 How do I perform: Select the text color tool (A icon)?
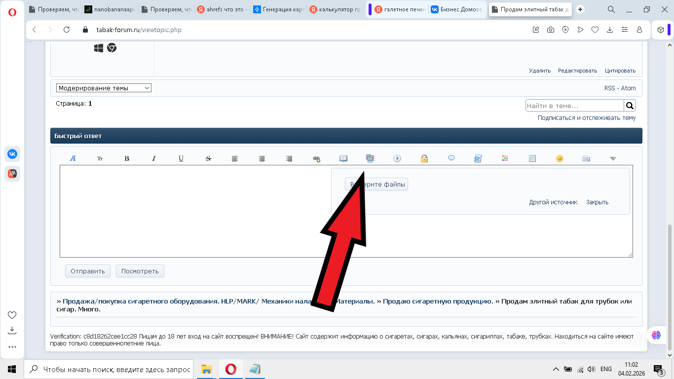73,158
